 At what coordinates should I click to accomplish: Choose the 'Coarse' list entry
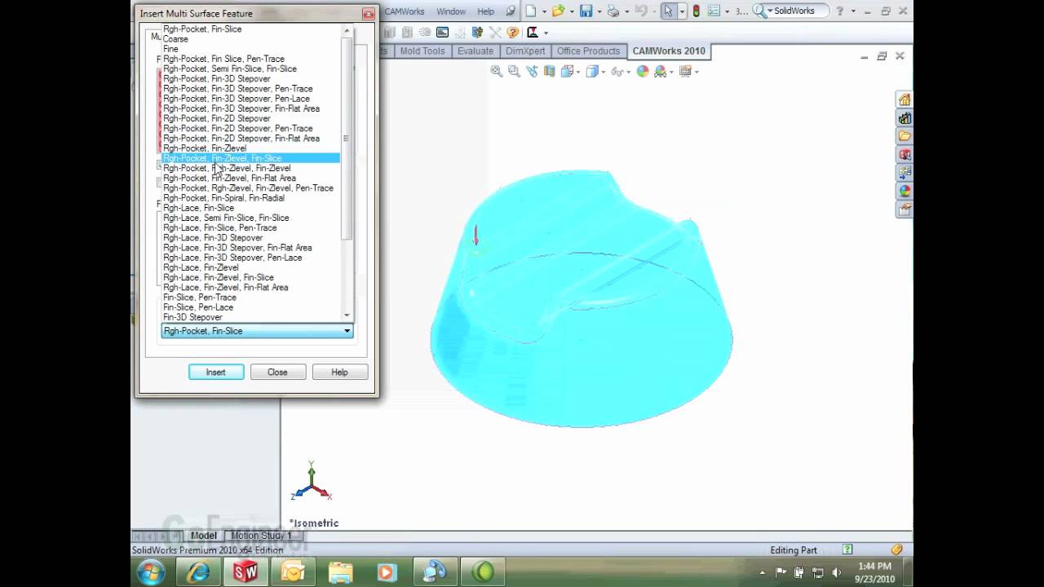point(251,39)
